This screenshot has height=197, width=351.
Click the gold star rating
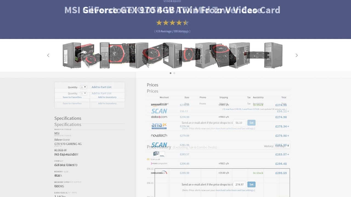[172, 23]
